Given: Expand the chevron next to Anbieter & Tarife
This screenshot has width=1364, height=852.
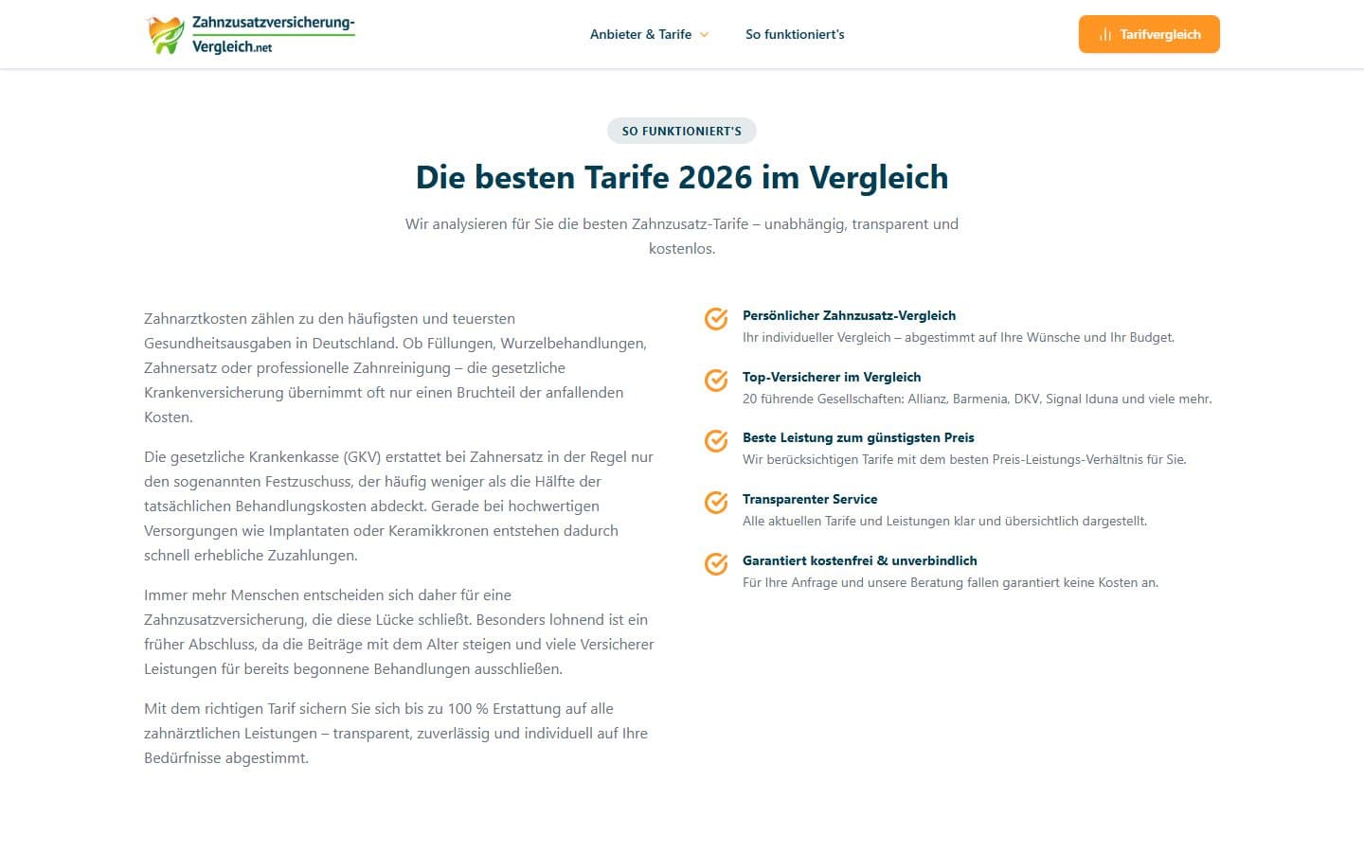Looking at the screenshot, I should (x=704, y=35).
